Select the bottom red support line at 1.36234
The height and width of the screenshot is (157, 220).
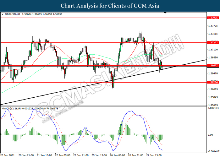click(63, 82)
